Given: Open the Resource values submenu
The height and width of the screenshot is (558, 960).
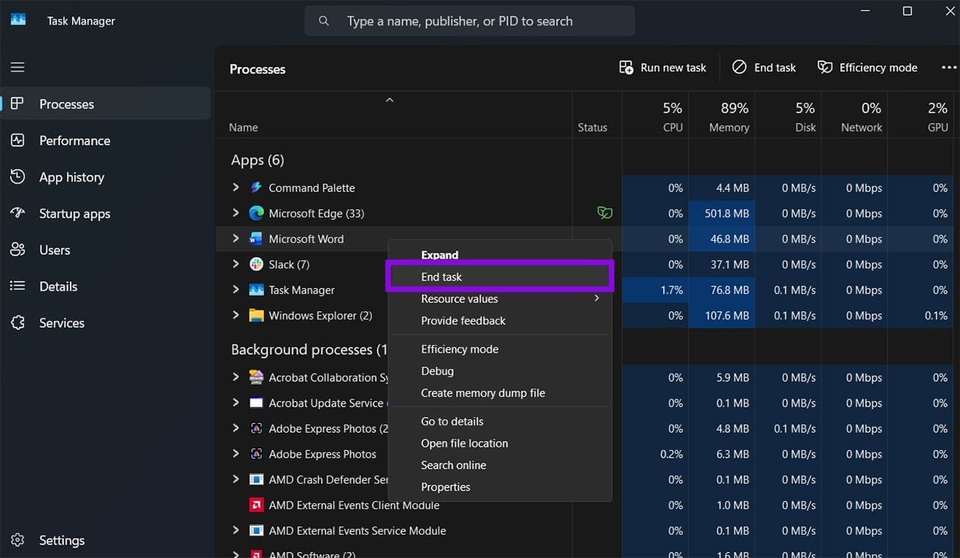Looking at the screenshot, I should 499,298.
